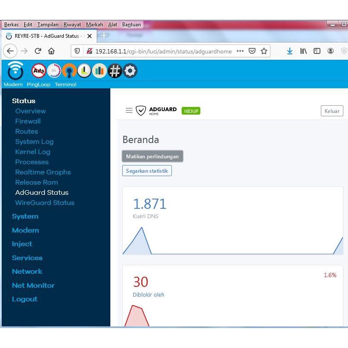The height and width of the screenshot is (348, 348).
Task: Open the library bookshelf icon
Action: [x=303, y=51]
